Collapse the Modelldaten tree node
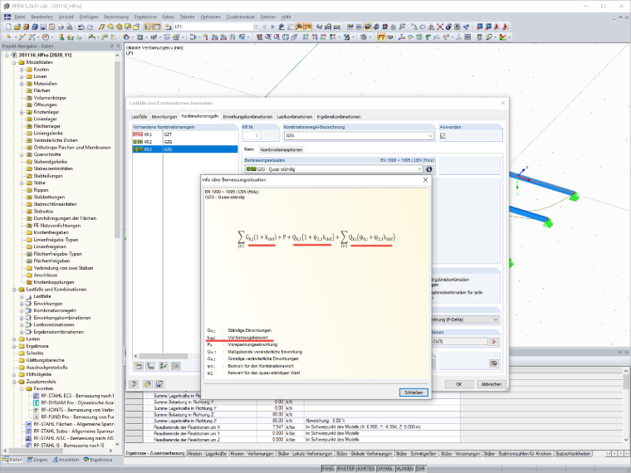The width and height of the screenshot is (631, 473). pos(14,62)
